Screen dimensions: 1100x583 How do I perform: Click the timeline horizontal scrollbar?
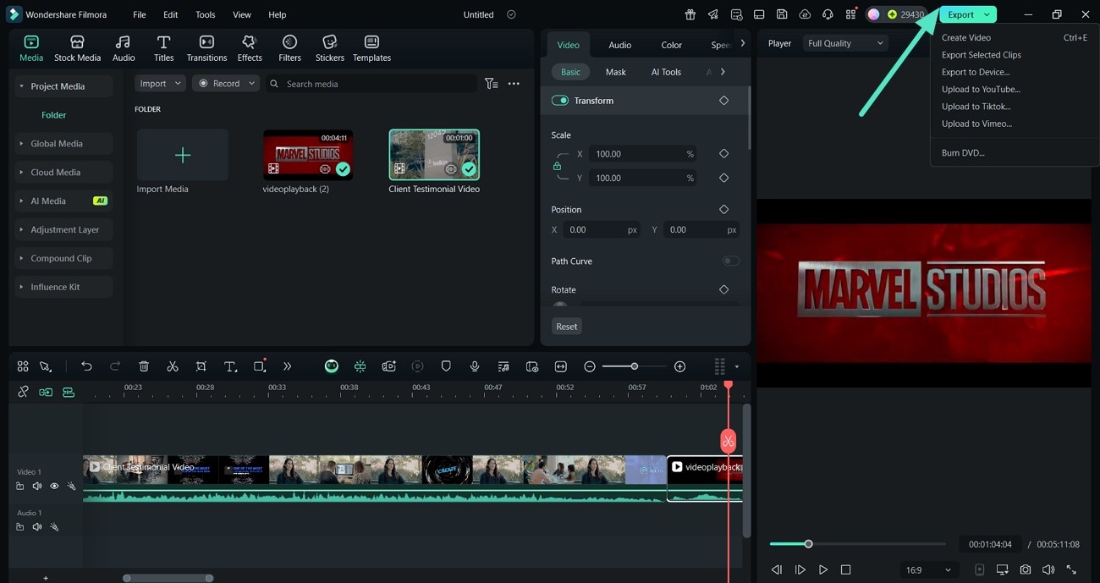coord(168,579)
